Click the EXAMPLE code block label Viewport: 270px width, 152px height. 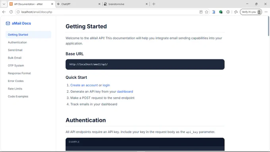click(x=74, y=142)
